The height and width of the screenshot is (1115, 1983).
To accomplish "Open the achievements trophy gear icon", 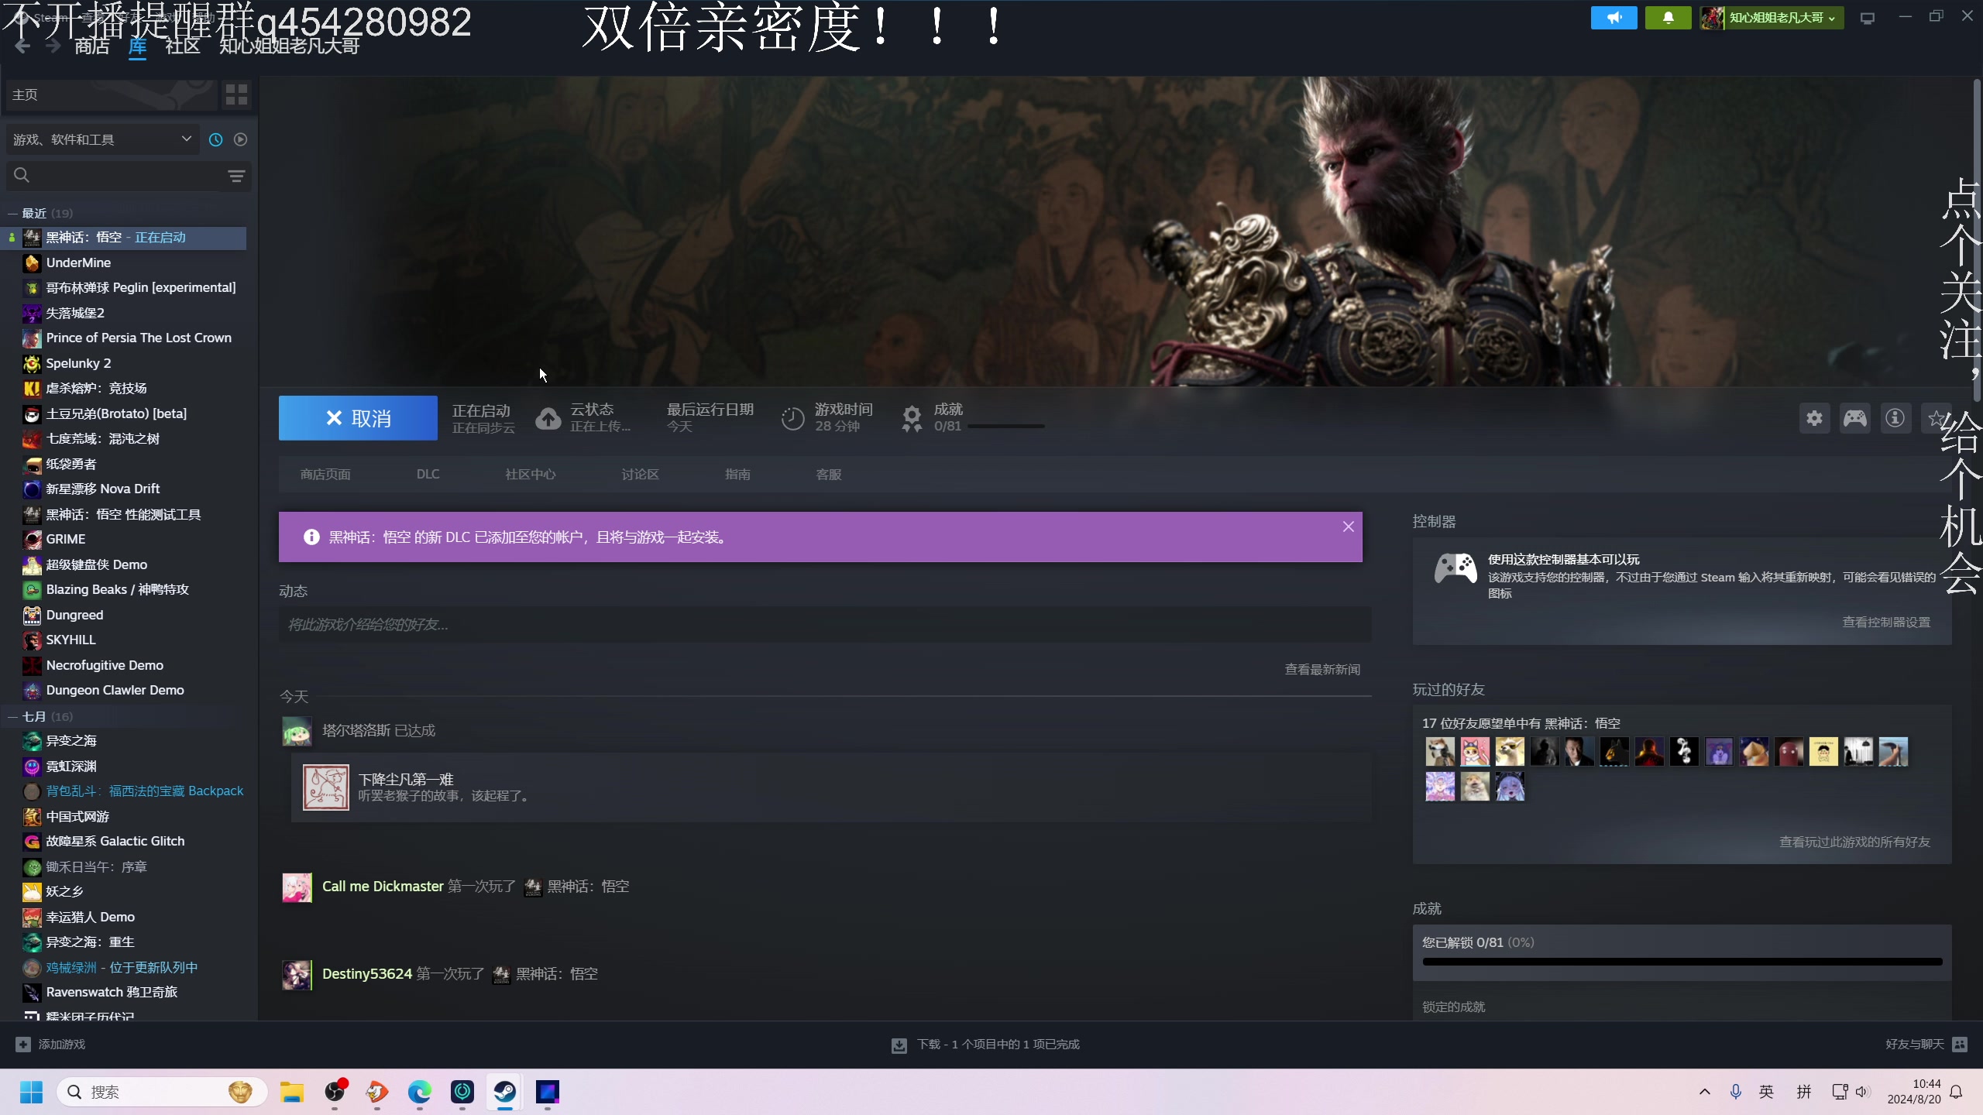I will coord(912,418).
